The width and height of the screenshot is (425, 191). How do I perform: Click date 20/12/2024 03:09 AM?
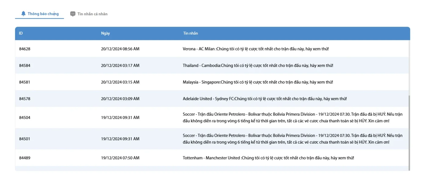click(120, 99)
